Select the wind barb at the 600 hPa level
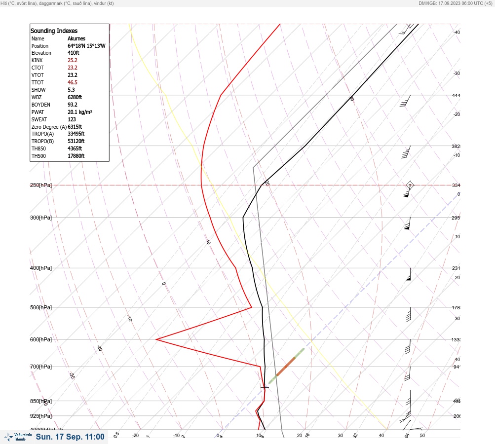This screenshot has height=444, width=495. pyautogui.click(x=408, y=346)
